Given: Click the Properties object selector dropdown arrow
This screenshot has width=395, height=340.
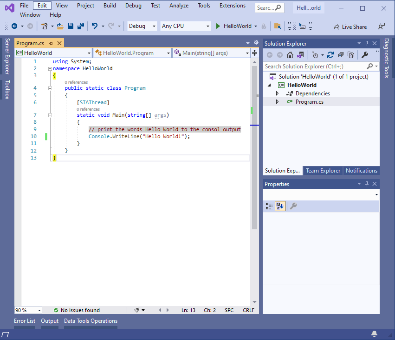Looking at the screenshot, I should 376,194.
